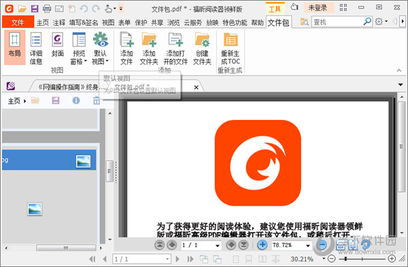Go to last page in status bar
Screen dimensions: 408x267
pos(190,260)
